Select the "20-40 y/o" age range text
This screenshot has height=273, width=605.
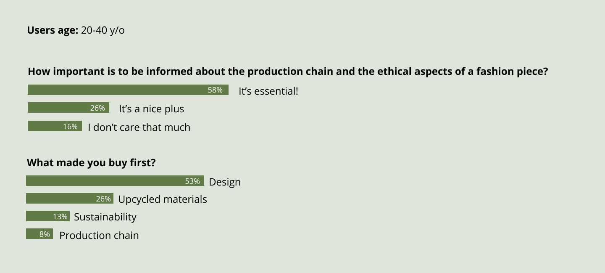103,30
